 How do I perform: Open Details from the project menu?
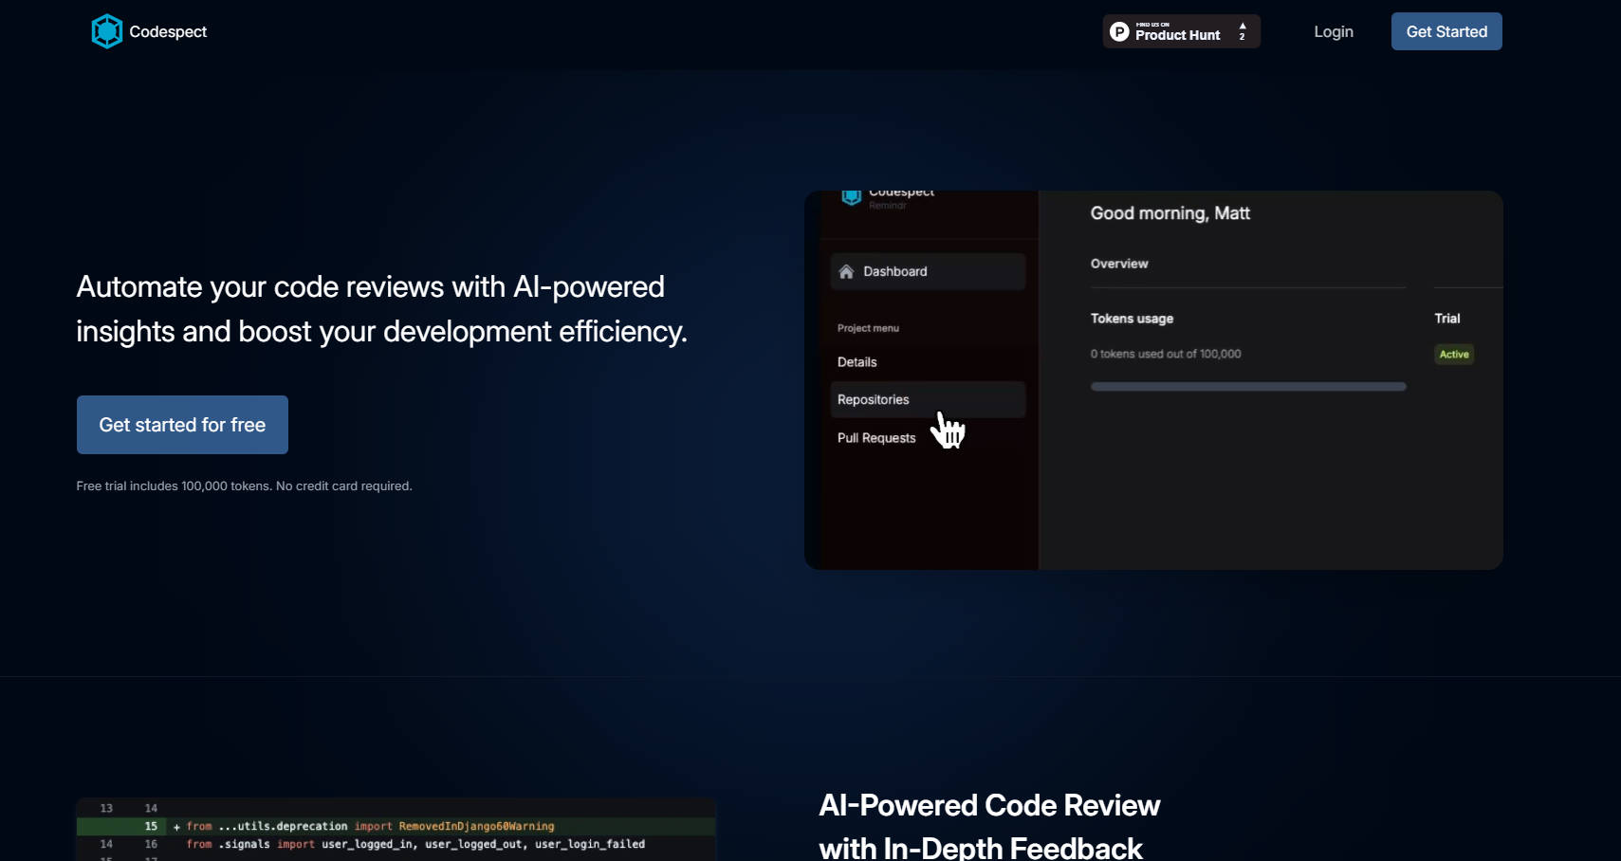tap(857, 361)
